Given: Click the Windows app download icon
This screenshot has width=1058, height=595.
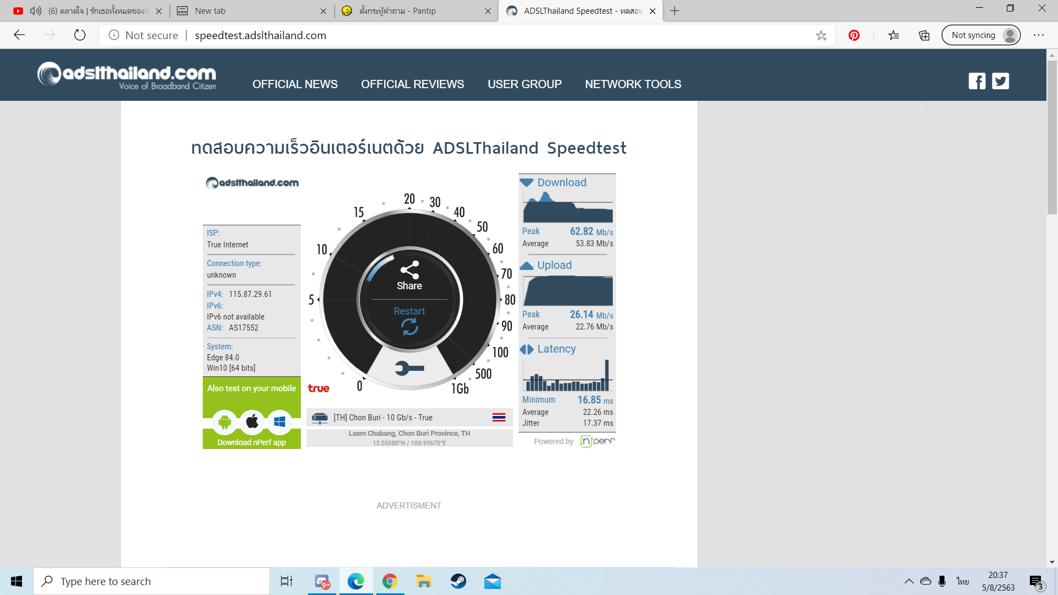Looking at the screenshot, I should tap(279, 422).
